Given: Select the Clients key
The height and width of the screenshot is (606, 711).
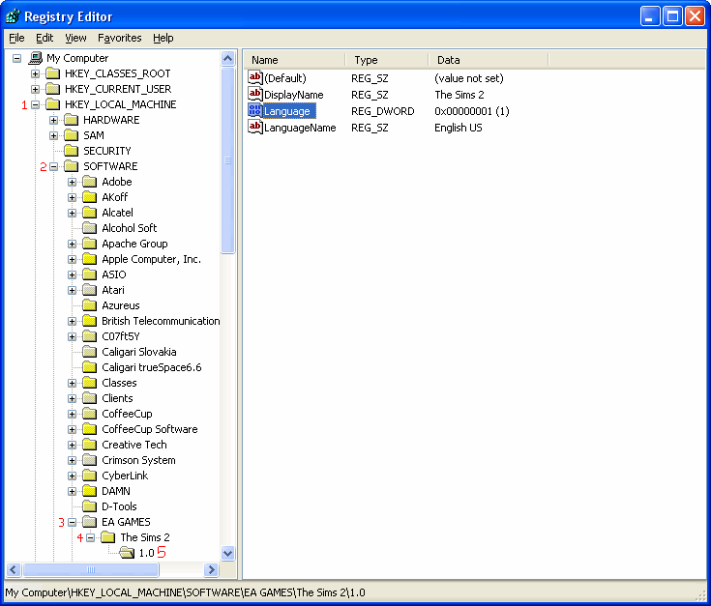Looking at the screenshot, I should (117, 398).
